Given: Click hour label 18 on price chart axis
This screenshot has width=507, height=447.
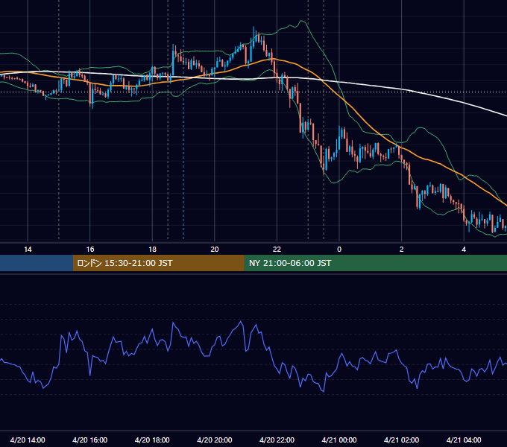Looking at the screenshot, I should [x=152, y=250].
